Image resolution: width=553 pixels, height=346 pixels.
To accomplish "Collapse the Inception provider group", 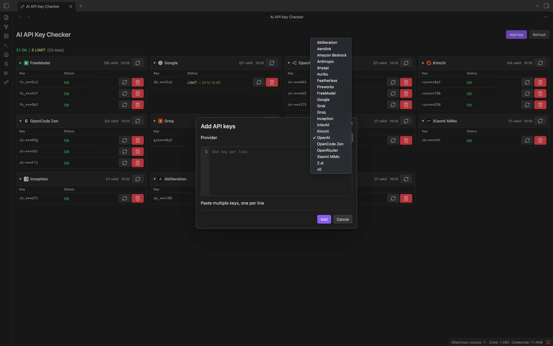I will click(x=20, y=179).
